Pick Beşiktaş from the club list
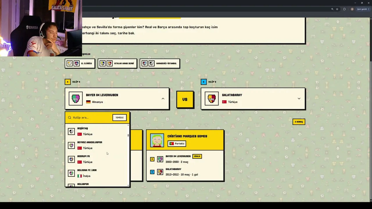372x209 pixels. click(96, 131)
